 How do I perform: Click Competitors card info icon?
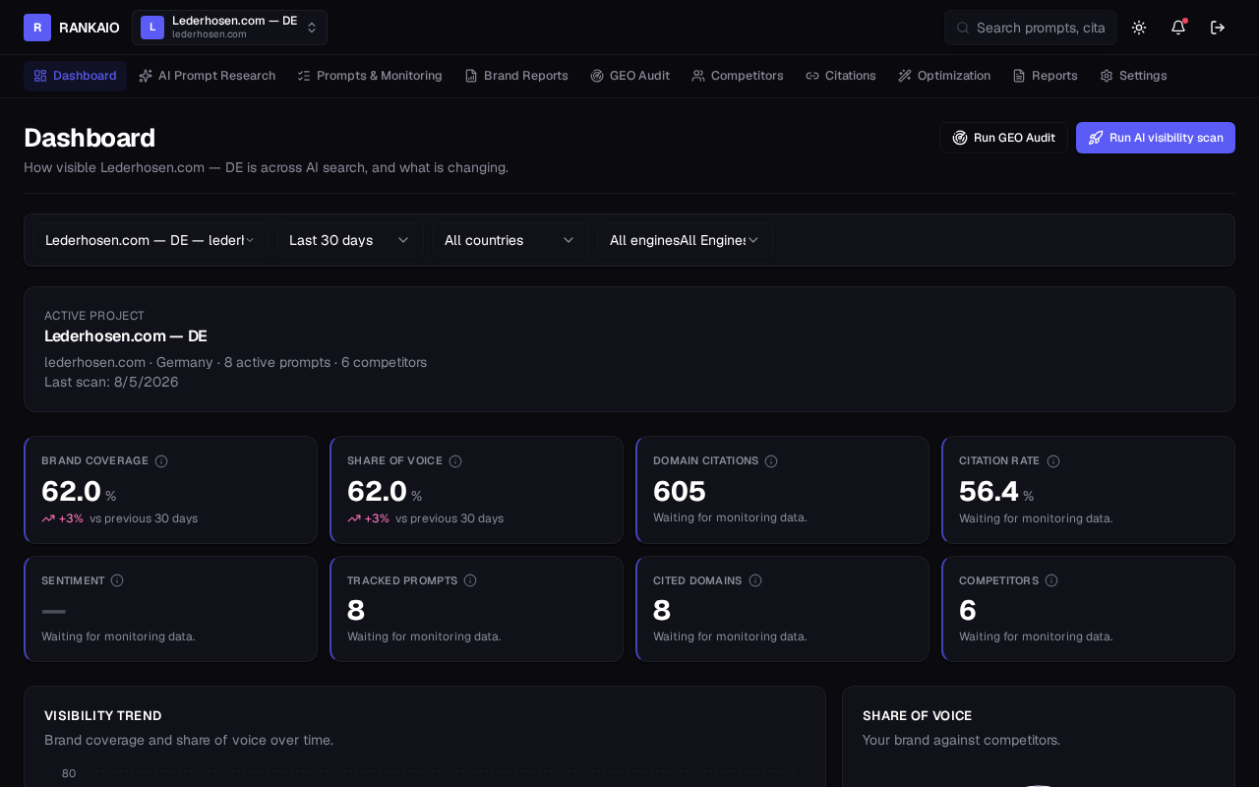(1051, 580)
